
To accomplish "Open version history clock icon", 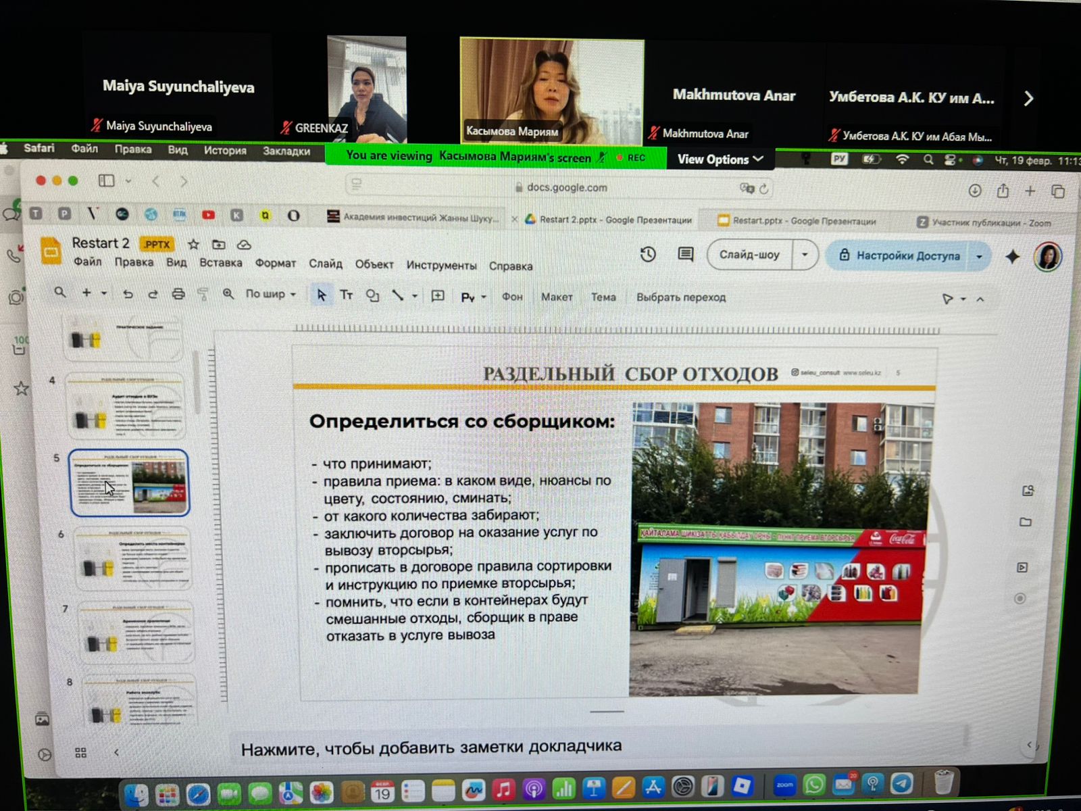I will coord(648,254).
